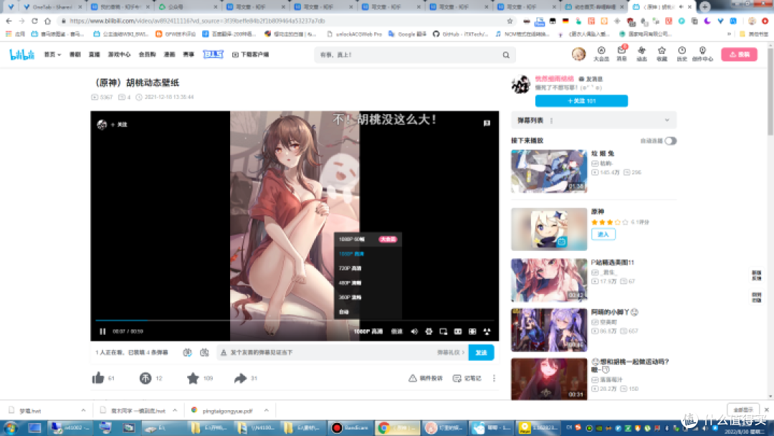The height and width of the screenshot is (436, 774).
Task: Open 历史 history icon in header
Action: tap(682, 53)
